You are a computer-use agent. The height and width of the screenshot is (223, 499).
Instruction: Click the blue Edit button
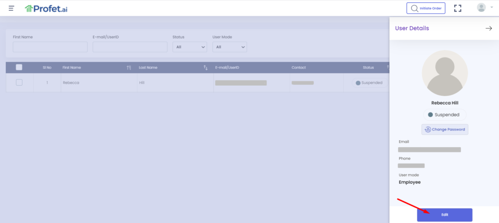point(444,215)
